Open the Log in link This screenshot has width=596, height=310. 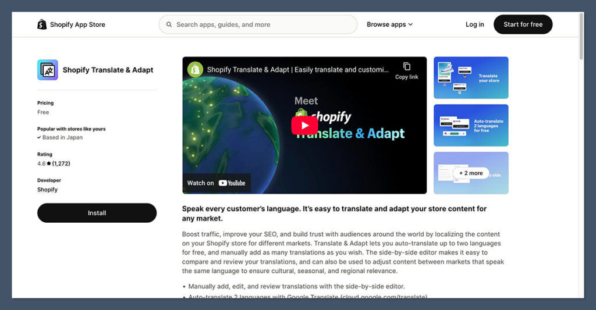coord(475,24)
